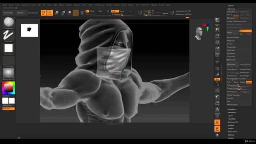Toggle the Persp perspective icon
The image size is (256, 144).
(217, 54)
